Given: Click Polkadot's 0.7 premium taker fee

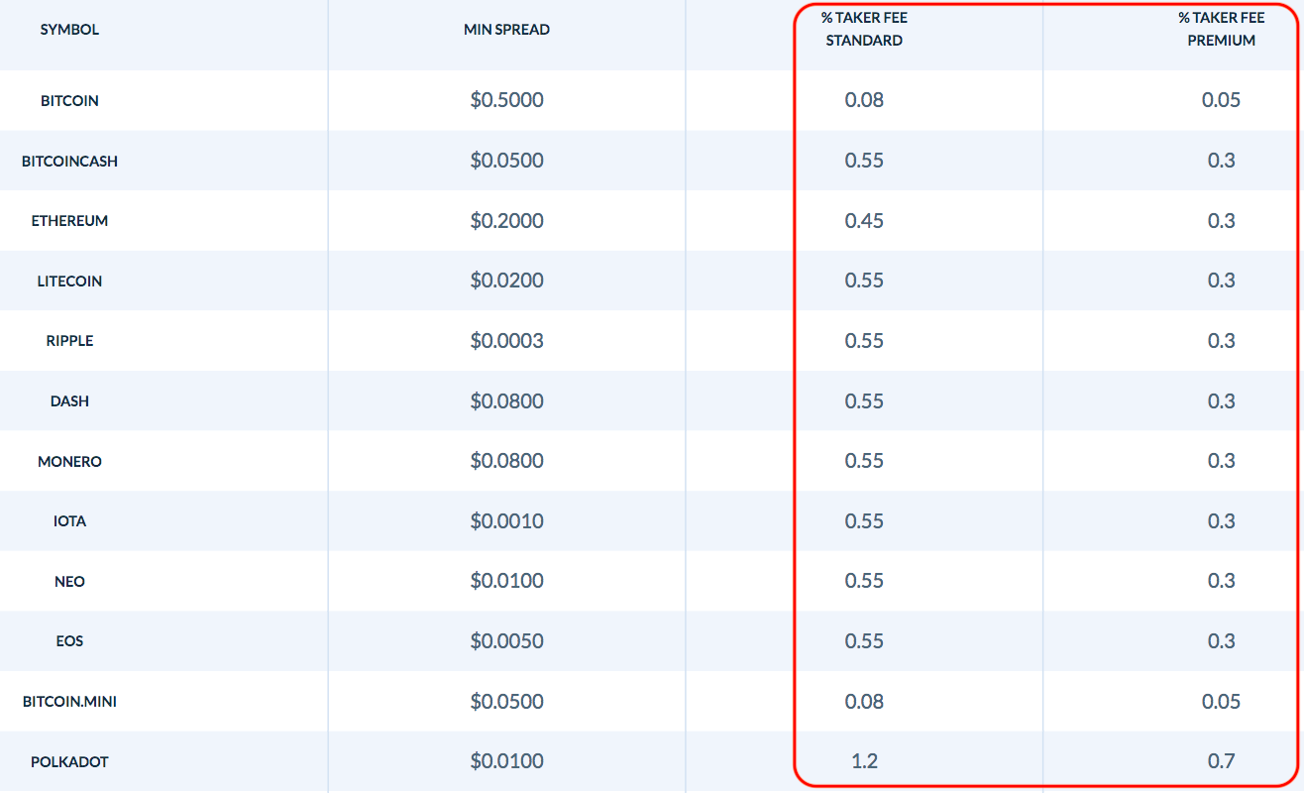Looking at the screenshot, I should click(x=1221, y=761).
